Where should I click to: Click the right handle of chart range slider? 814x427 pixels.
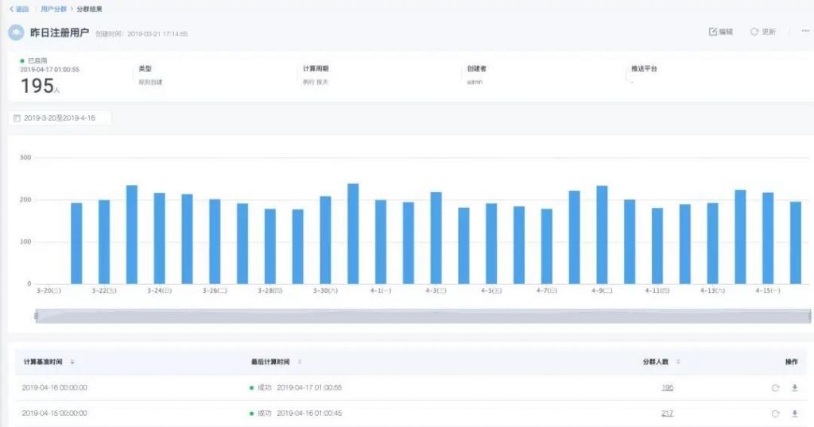pos(809,316)
